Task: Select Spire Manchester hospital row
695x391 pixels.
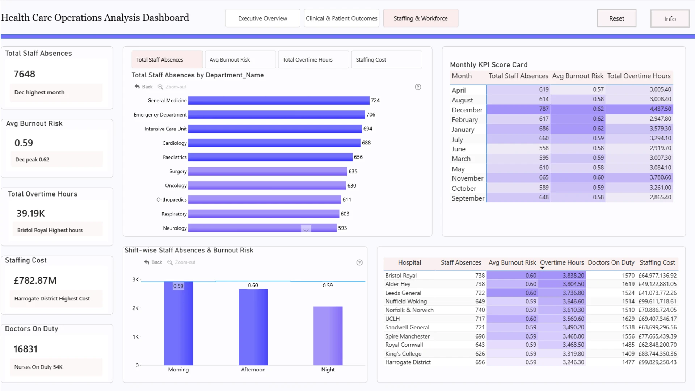Action: click(x=531, y=336)
